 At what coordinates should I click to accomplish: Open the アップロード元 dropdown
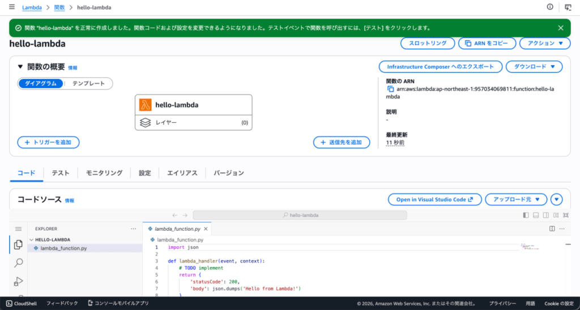pyautogui.click(x=516, y=200)
